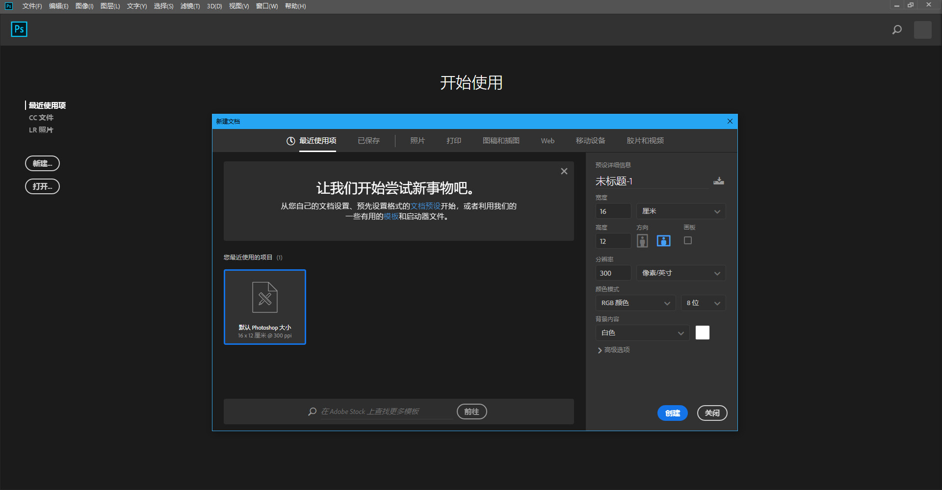This screenshot has height=490, width=942.
Task: Click the resolution field showing 300
Action: click(x=613, y=273)
